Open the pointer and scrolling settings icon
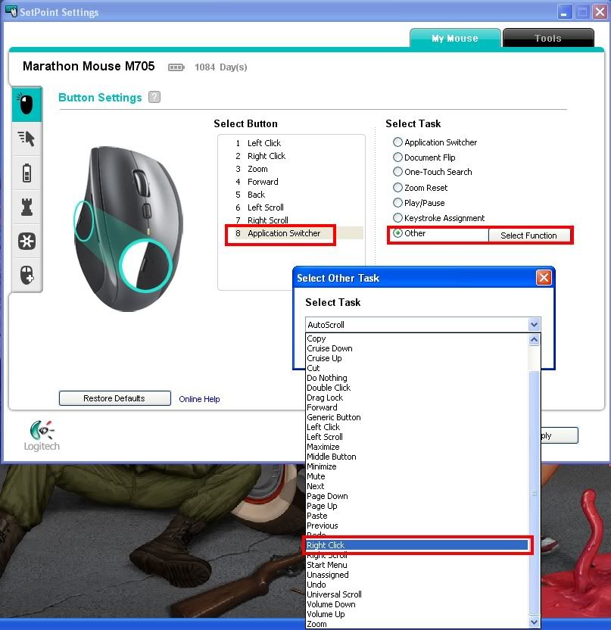Viewport: 611px width, 630px height. (x=27, y=139)
